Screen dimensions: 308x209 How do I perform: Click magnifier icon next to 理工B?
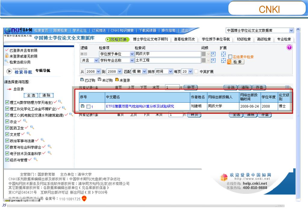tap(64, 108)
